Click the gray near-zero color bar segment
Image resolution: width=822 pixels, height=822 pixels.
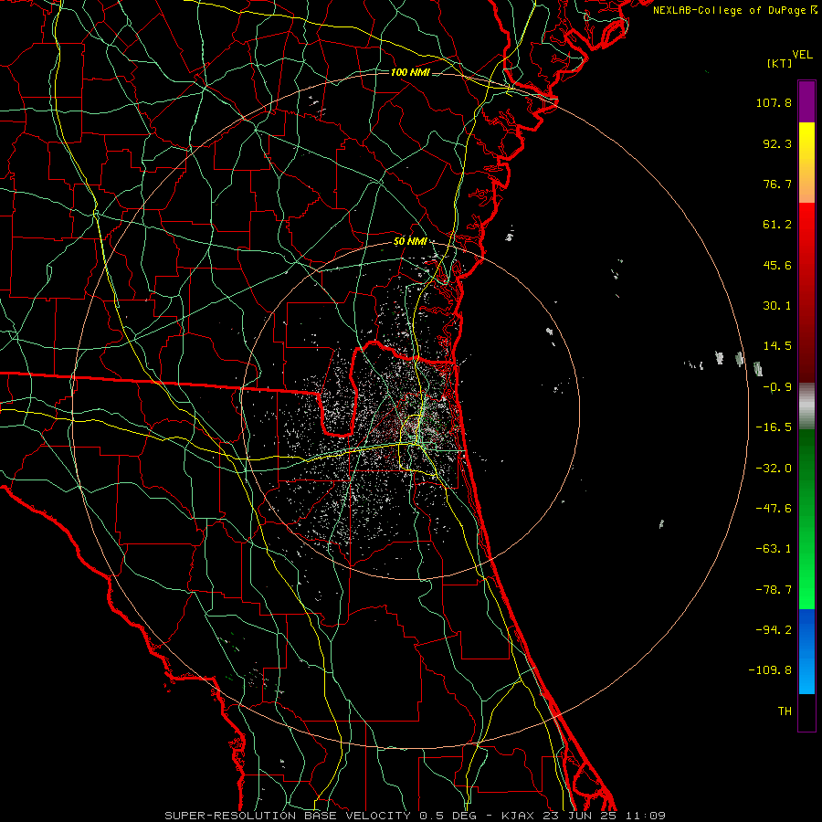click(806, 406)
